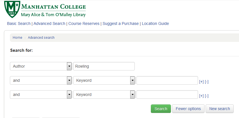Focus the text field containing Rowling
Screen dimensions: 239x118
(104, 66)
